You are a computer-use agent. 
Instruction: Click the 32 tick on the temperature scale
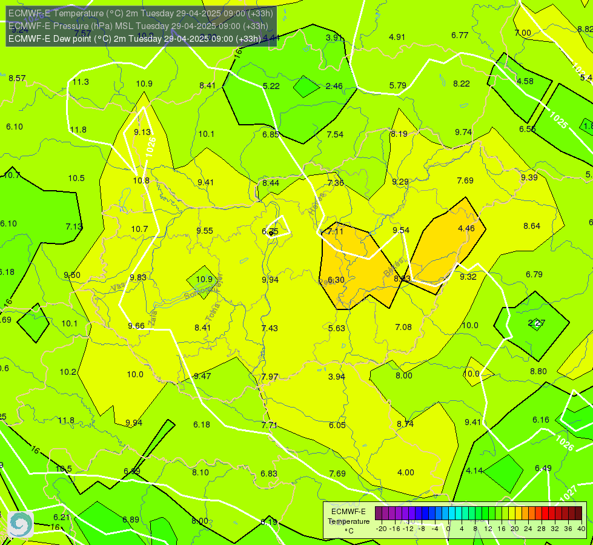[x=555, y=529]
